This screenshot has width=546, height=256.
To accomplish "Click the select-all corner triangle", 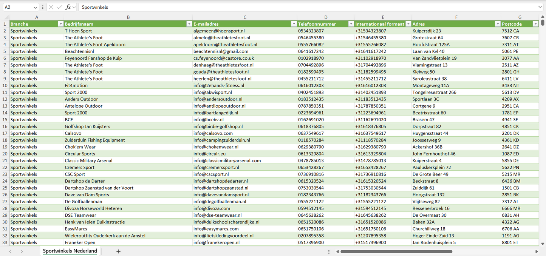I will (x=6, y=17).
